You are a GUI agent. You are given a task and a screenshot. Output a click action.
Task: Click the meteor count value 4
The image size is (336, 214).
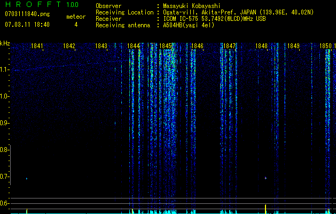pos(76,25)
